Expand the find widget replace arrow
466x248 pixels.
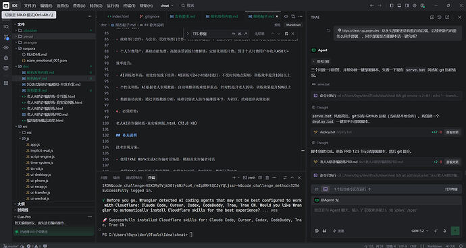[188, 34]
